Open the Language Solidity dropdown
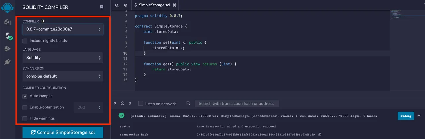425x139 pixels. click(x=63, y=58)
